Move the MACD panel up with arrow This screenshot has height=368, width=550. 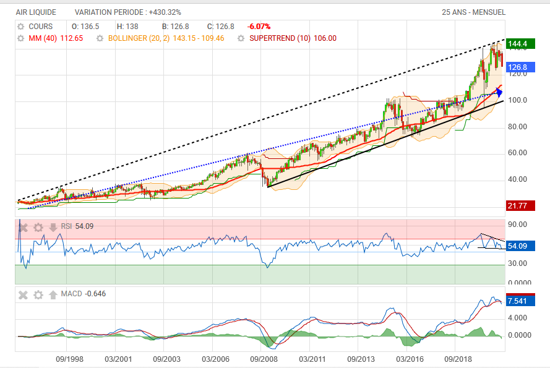tap(53, 294)
